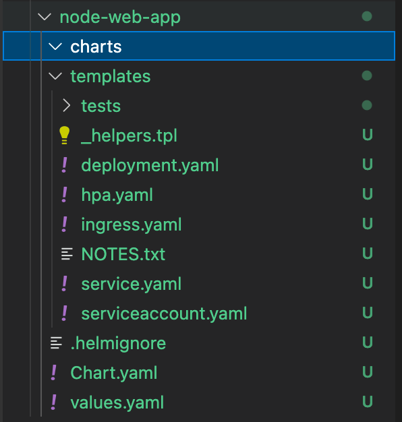Click the YAML icon beside service.yaml
The image size is (402, 422).
click(64, 284)
